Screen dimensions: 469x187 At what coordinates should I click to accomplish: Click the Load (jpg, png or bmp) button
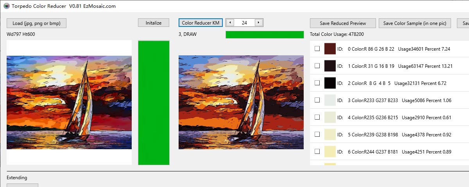coord(36,23)
